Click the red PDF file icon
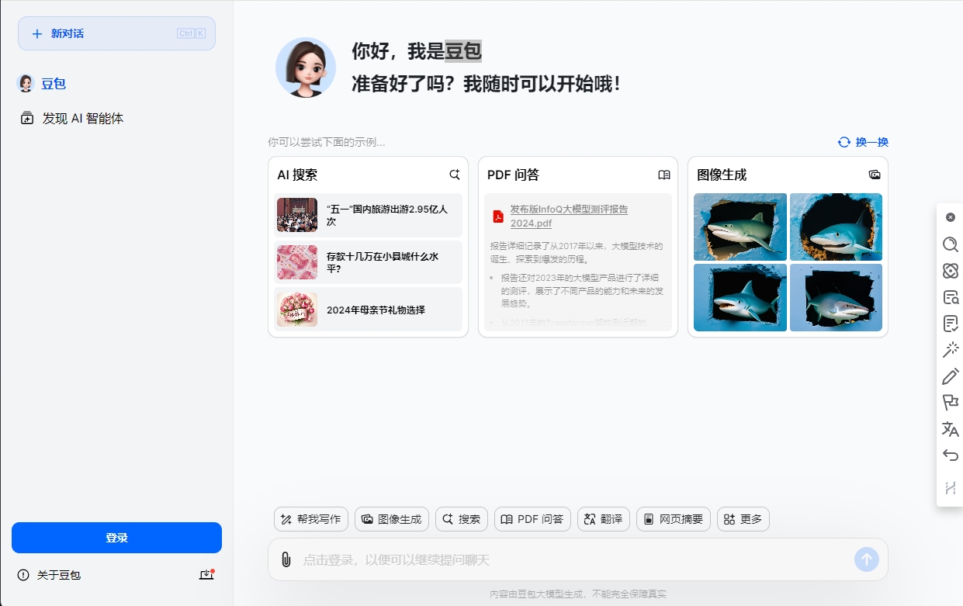 (498, 216)
